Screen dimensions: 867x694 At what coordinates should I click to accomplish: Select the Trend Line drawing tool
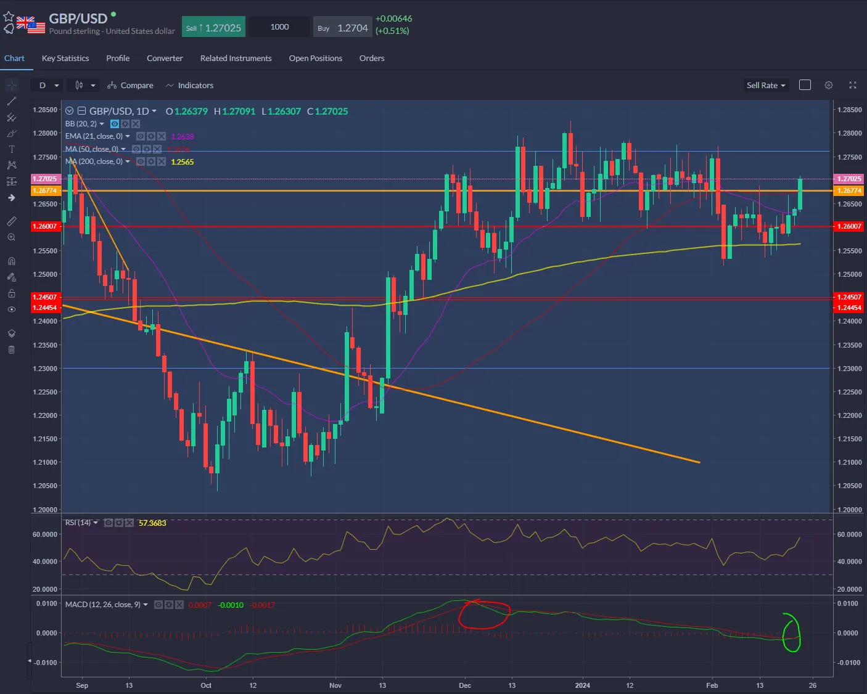11,100
